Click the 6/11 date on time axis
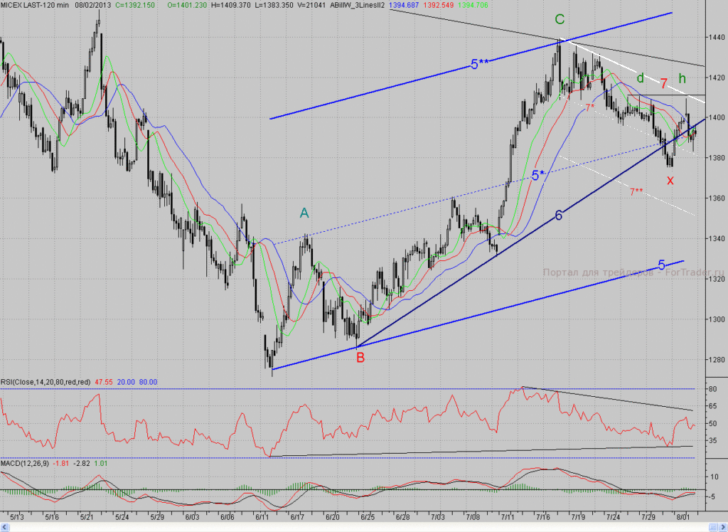Screen dimensions: 728x532 pyautogui.click(x=262, y=516)
